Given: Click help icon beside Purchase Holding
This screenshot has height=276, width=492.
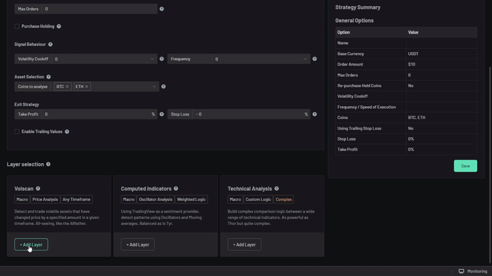Looking at the screenshot, I should pos(59,26).
